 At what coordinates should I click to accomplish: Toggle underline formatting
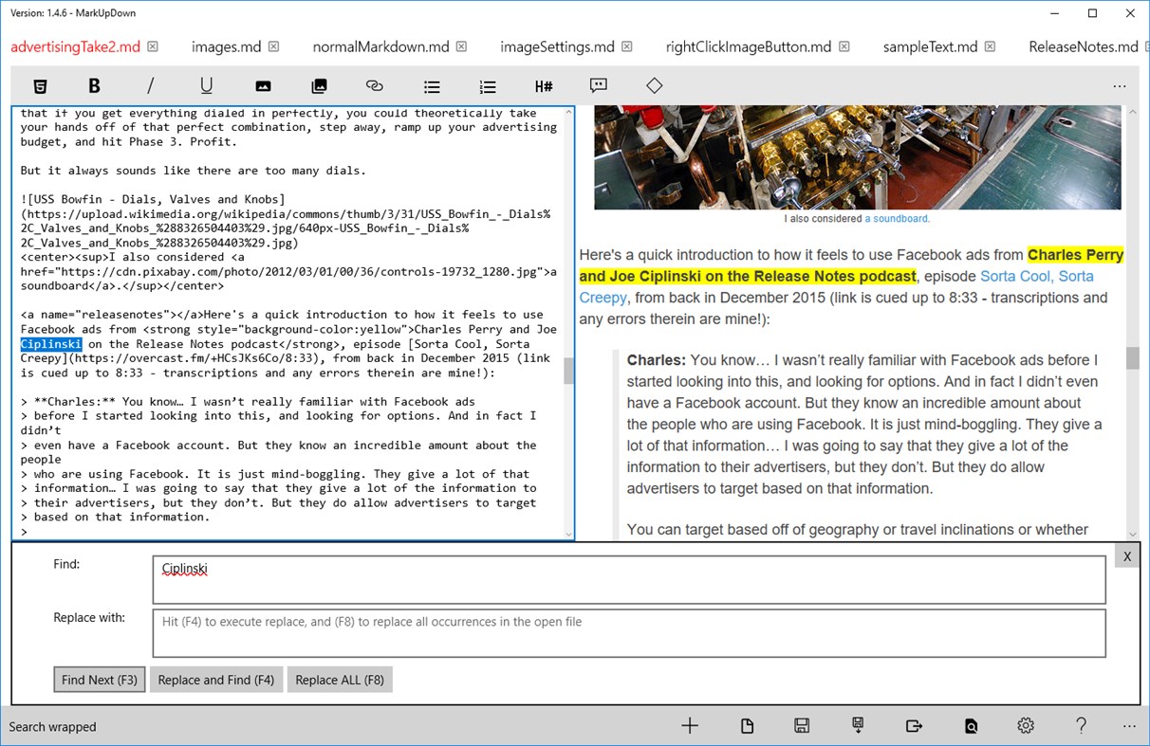pos(206,85)
